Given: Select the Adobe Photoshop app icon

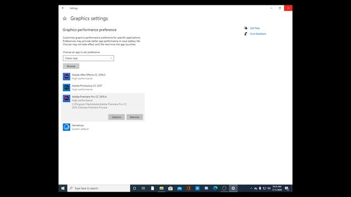Looking at the screenshot, I should pyautogui.click(x=66, y=88).
